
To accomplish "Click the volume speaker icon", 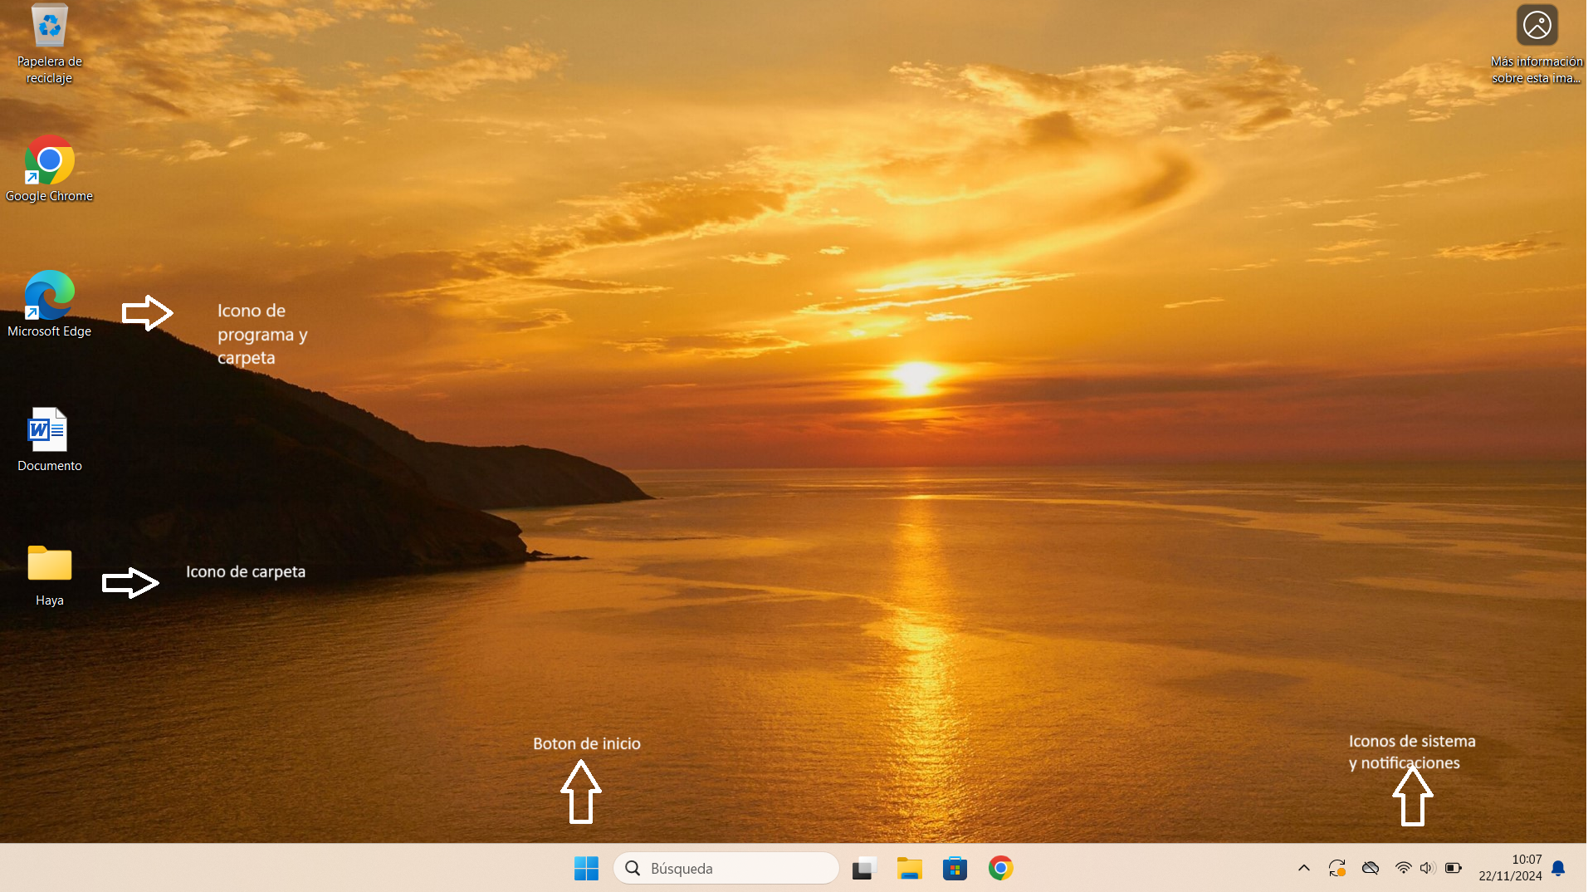I will tap(1427, 868).
